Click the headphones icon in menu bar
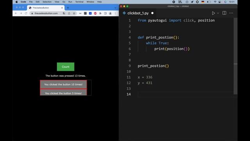The width and height of the screenshot is (250, 141). point(187,2)
